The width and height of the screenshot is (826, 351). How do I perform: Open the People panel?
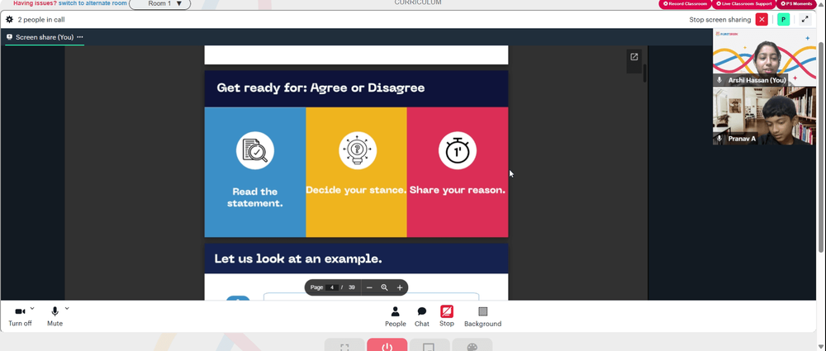(x=395, y=317)
